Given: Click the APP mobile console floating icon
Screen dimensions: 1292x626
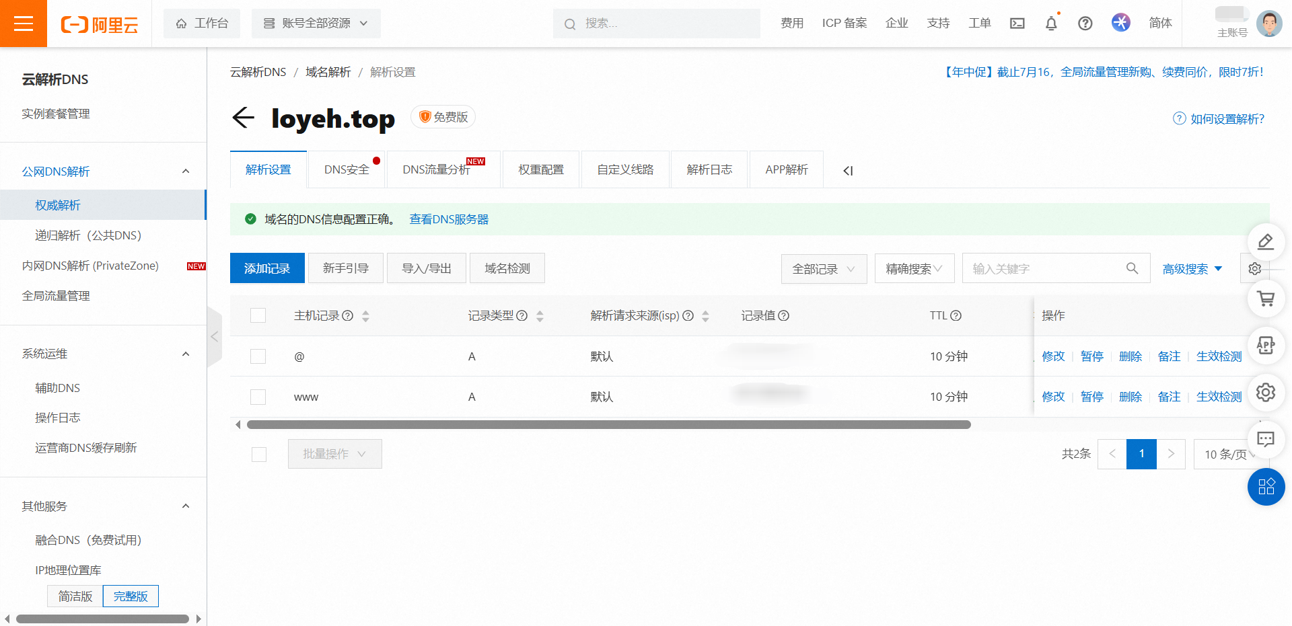Looking at the screenshot, I should point(1266,346).
